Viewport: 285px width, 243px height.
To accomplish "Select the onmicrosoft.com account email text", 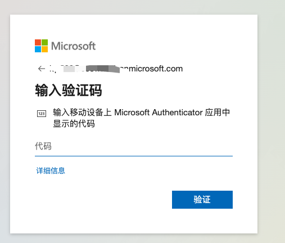I will 116,69.
